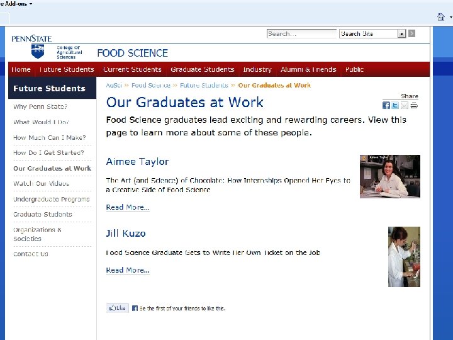Open How Much Can I Make? link

[50, 138]
